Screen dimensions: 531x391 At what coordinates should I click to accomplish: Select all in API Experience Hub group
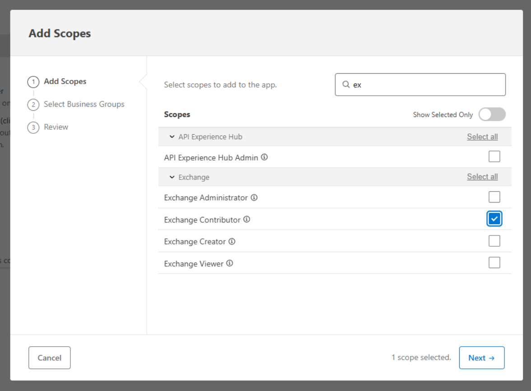[x=482, y=137]
